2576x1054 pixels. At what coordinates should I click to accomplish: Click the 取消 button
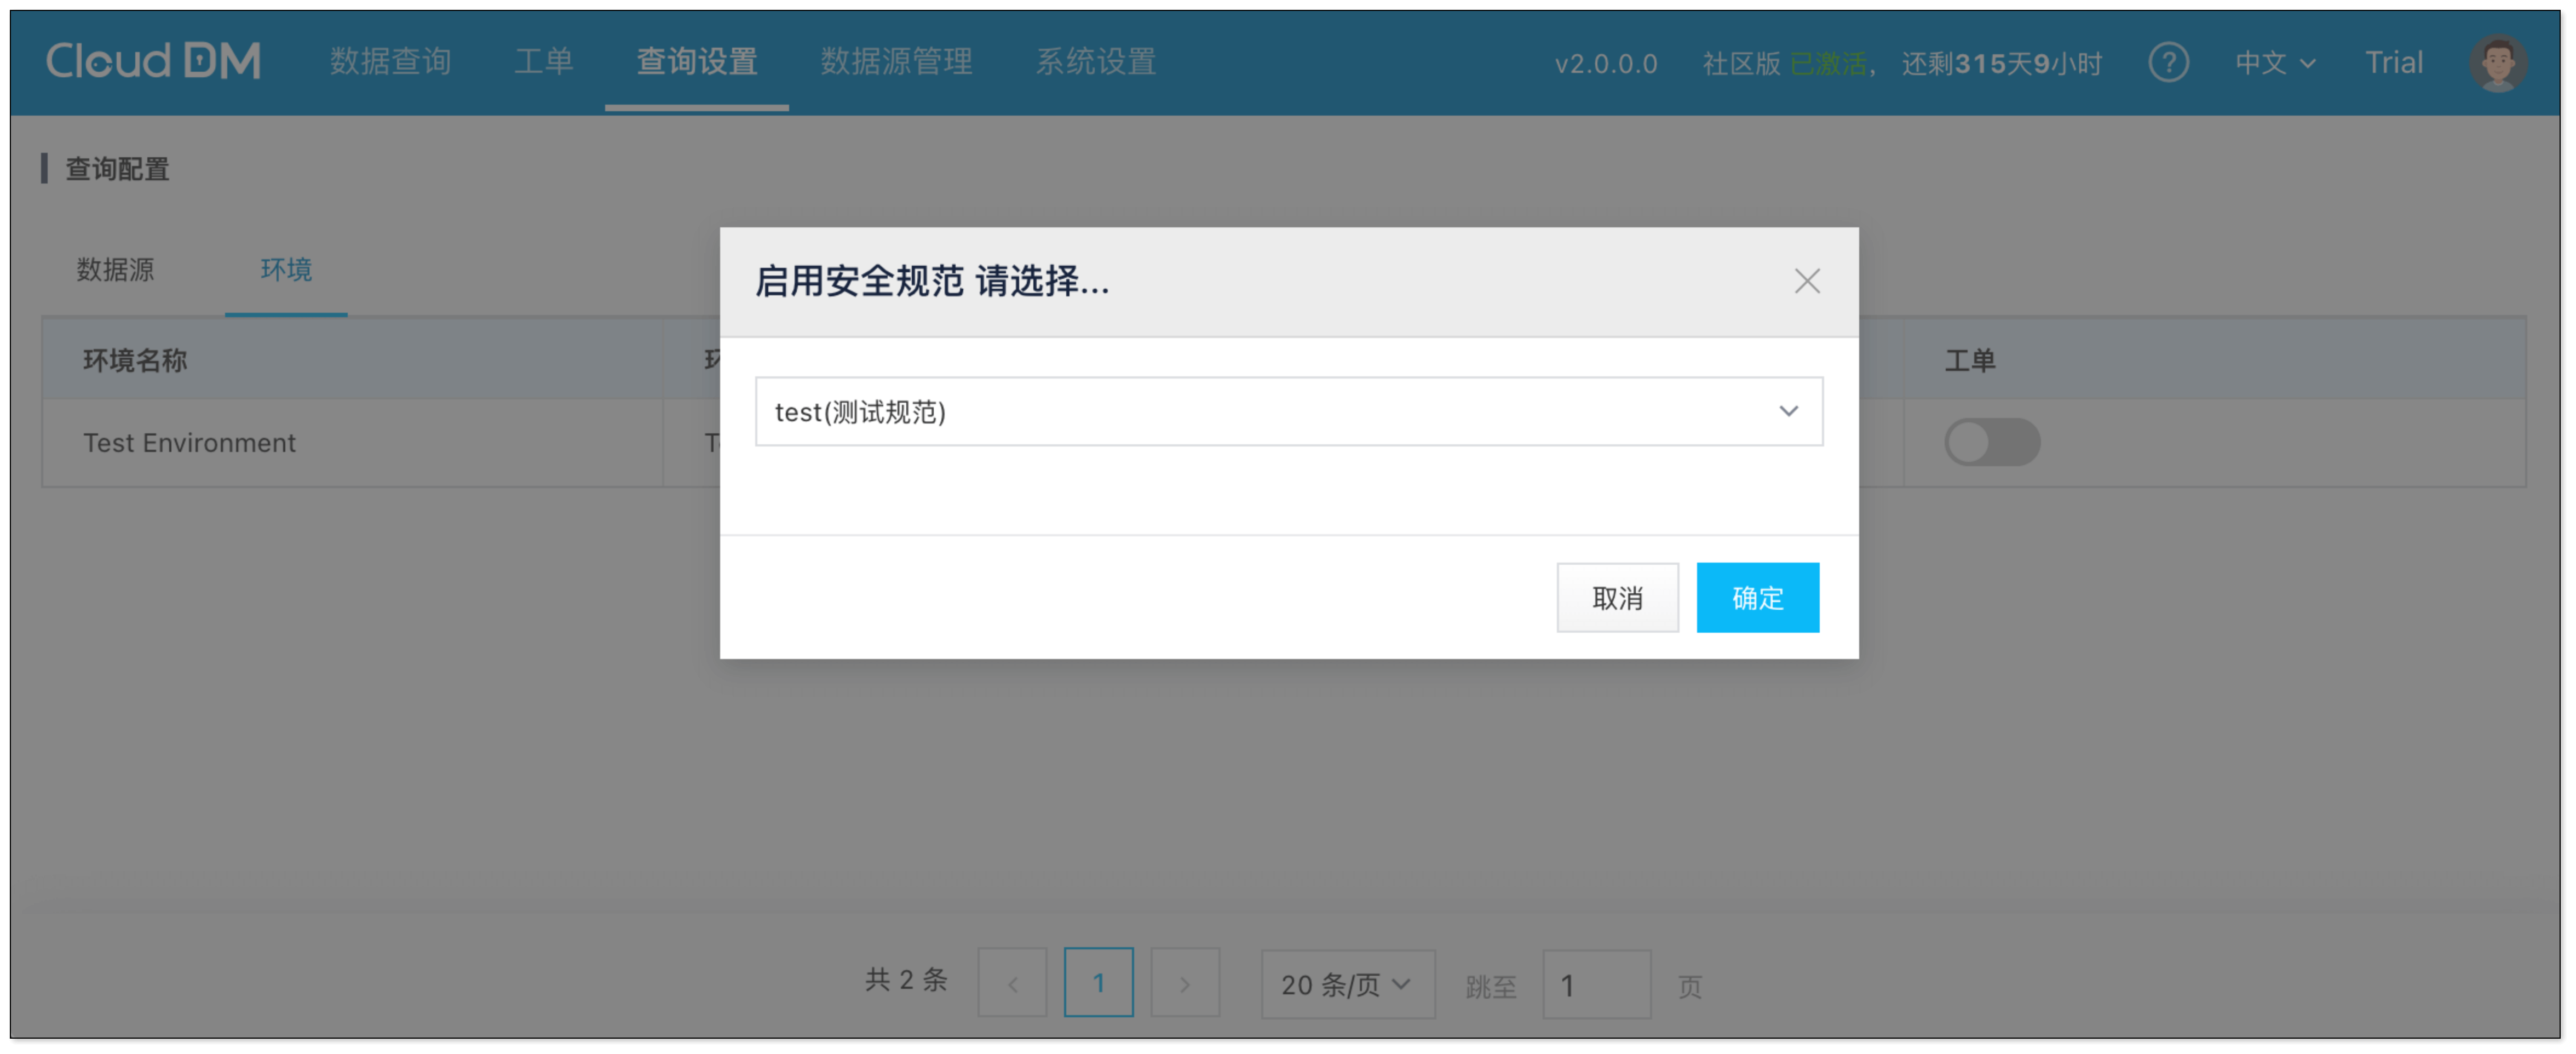(x=1616, y=598)
